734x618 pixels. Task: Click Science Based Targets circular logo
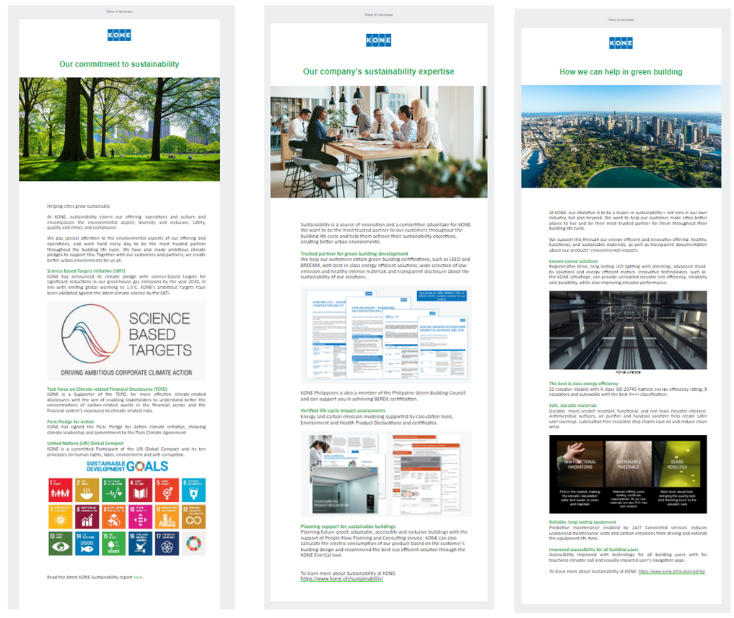click(90, 334)
